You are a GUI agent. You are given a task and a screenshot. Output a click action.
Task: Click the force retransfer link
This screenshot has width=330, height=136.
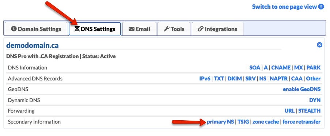[x=301, y=122]
